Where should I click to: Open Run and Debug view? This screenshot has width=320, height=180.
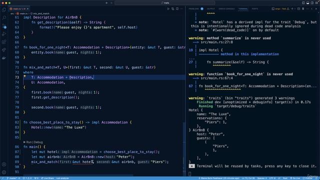tap(4, 34)
